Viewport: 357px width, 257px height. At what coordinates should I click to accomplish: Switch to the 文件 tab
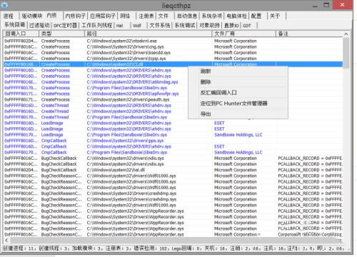tap(164, 16)
